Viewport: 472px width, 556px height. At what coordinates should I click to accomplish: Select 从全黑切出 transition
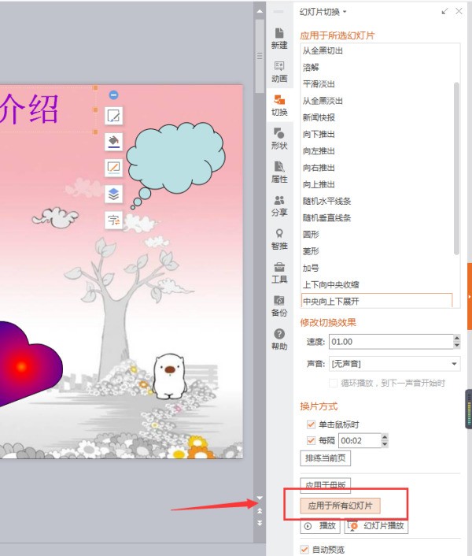(x=377, y=50)
